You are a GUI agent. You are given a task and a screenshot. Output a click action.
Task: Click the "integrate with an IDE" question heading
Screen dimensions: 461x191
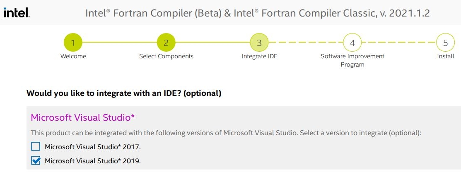click(124, 93)
